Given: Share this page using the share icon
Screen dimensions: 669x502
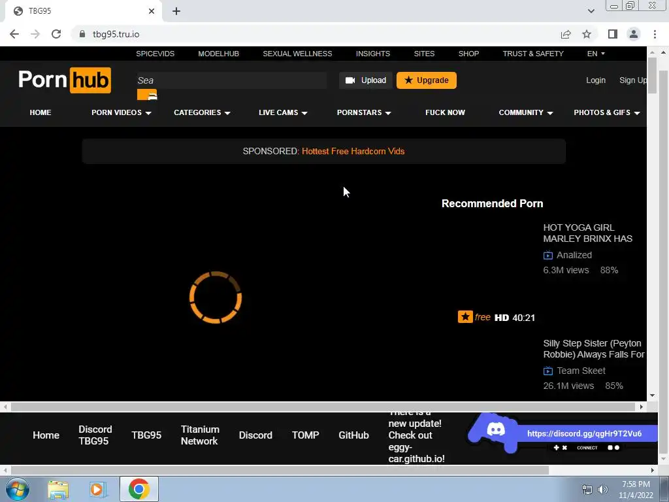Looking at the screenshot, I should point(566,34).
